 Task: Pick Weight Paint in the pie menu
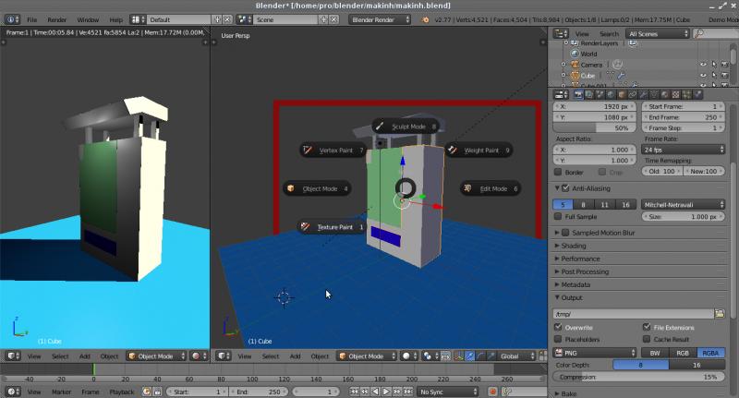click(479, 150)
